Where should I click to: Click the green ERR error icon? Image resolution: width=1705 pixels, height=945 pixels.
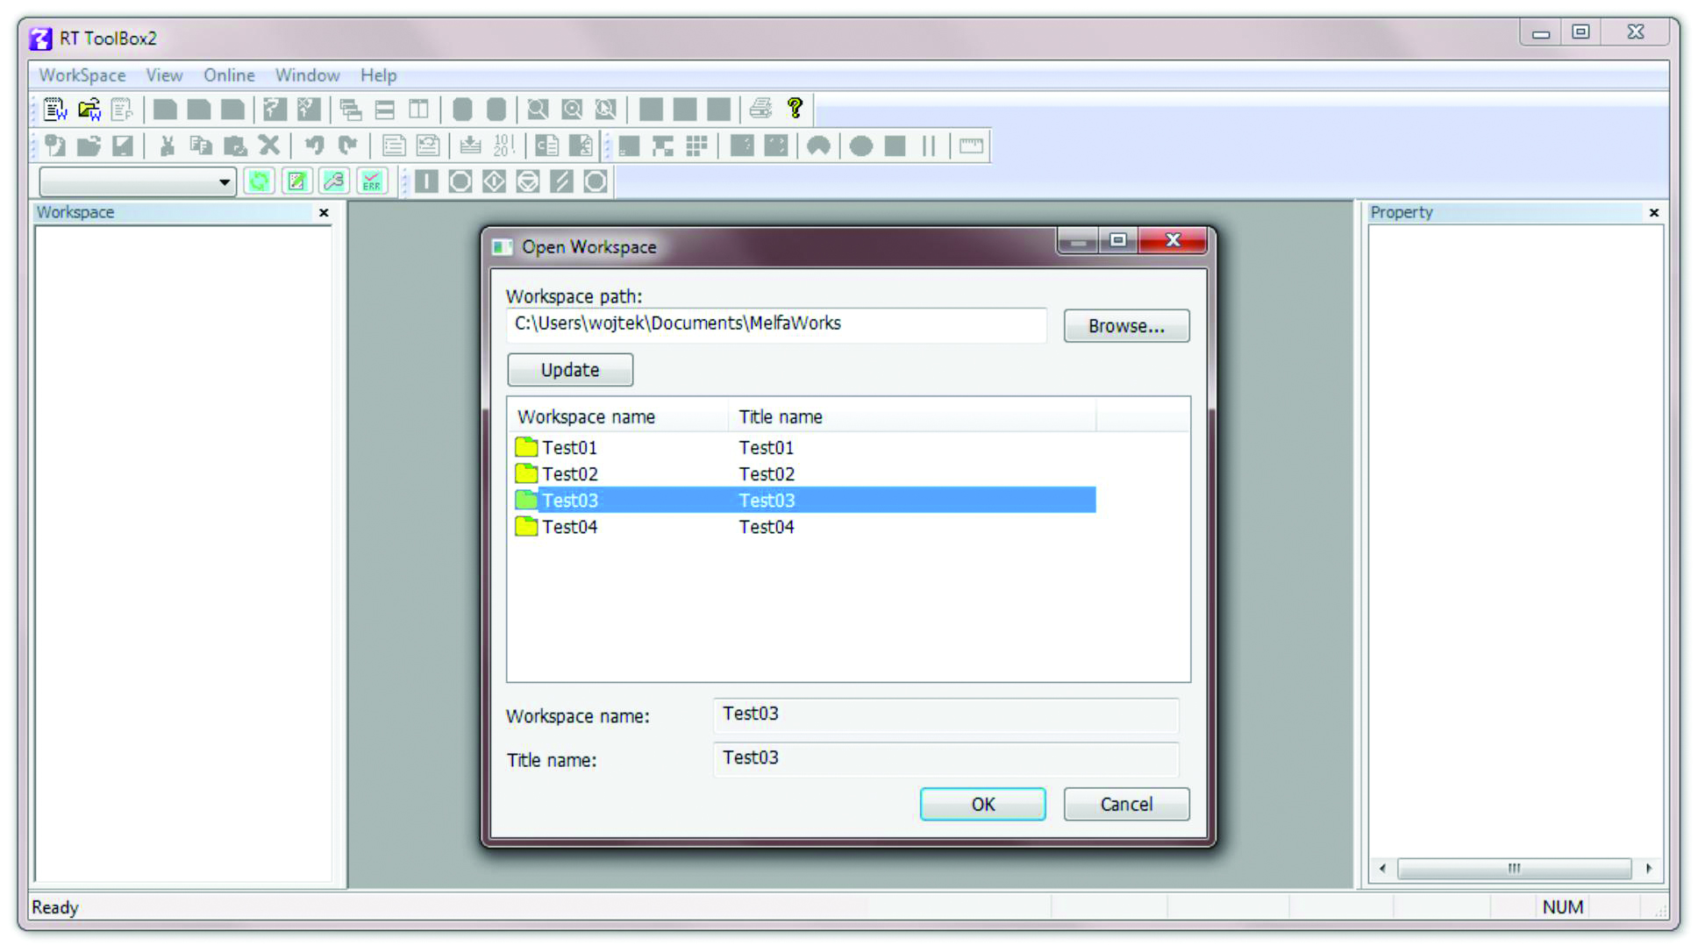tap(372, 181)
